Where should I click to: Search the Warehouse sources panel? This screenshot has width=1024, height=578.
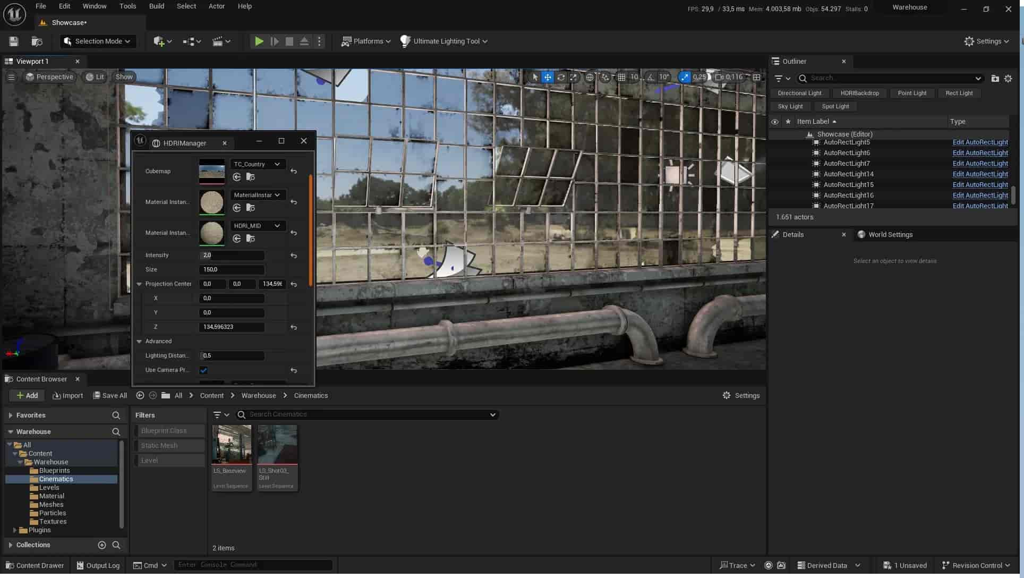pos(116,432)
